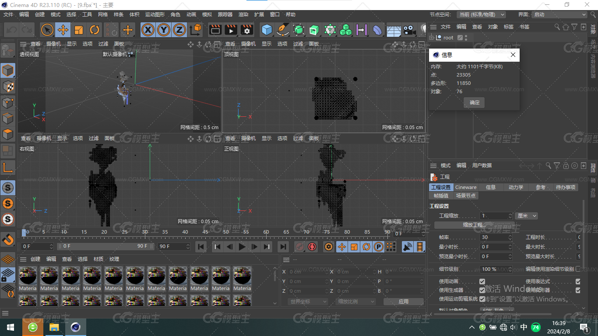Toggle Use Animation checkbox
The width and height of the screenshot is (598, 336).
[x=482, y=281]
